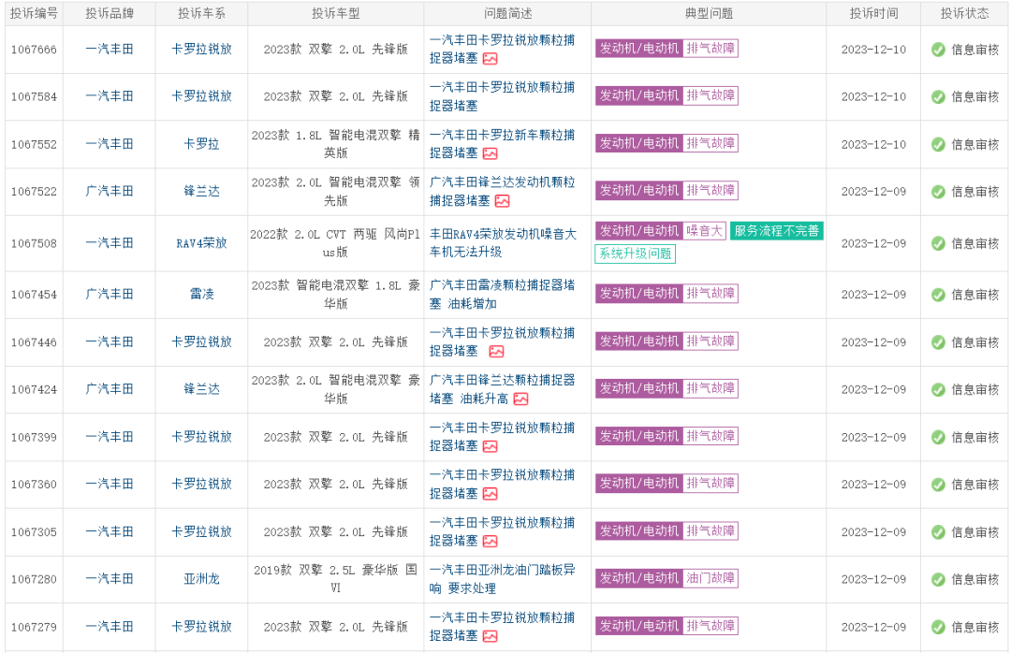
Task: Open the image icon in complaint 1067360's summary
Action: coord(490,494)
